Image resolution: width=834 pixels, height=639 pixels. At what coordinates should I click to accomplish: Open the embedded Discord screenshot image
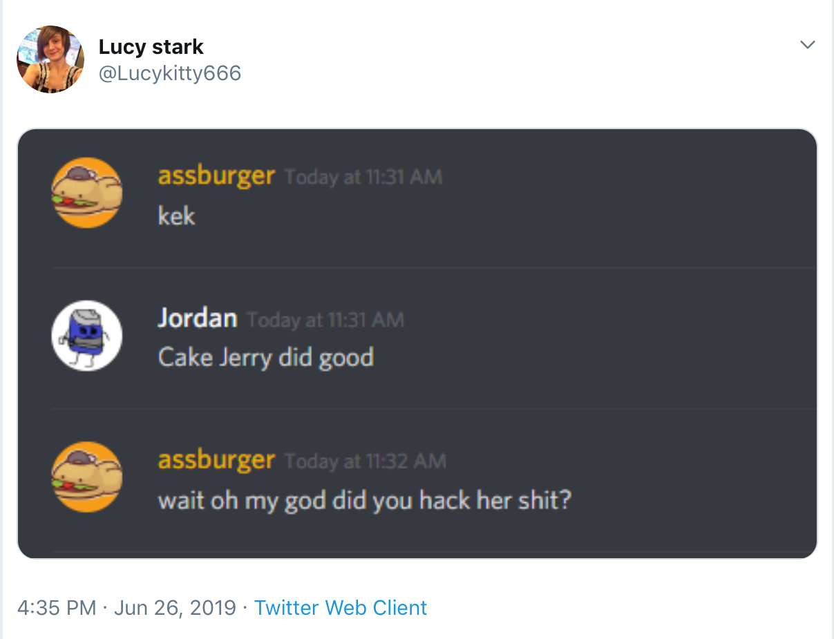[417, 343]
